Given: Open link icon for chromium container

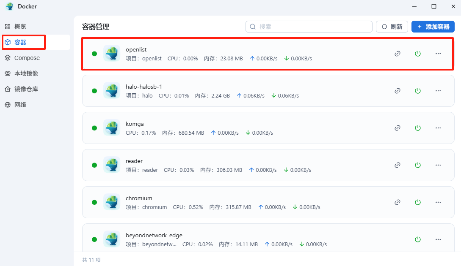Looking at the screenshot, I should click(398, 202).
